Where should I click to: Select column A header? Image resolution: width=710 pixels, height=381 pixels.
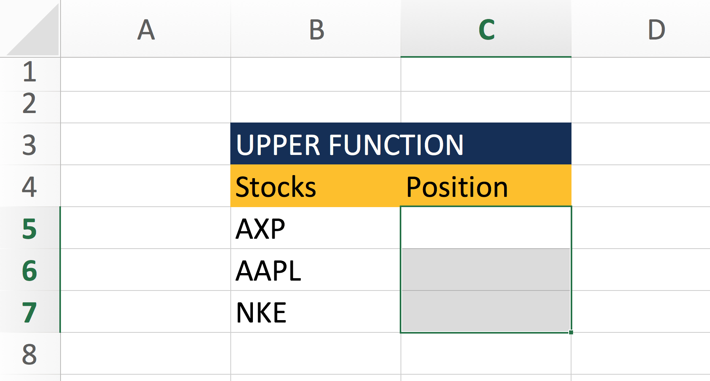tap(146, 28)
